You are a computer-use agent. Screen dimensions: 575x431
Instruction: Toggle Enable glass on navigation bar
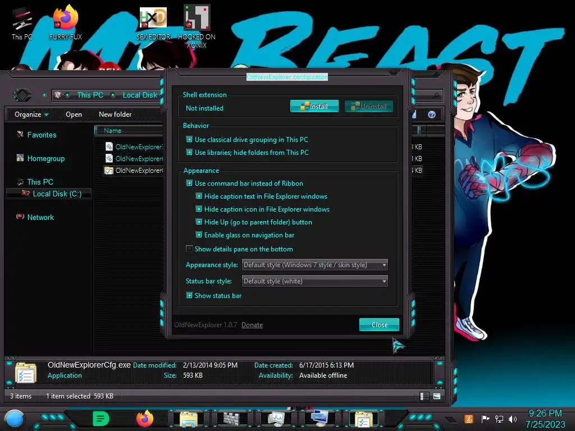tap(199, 235)
